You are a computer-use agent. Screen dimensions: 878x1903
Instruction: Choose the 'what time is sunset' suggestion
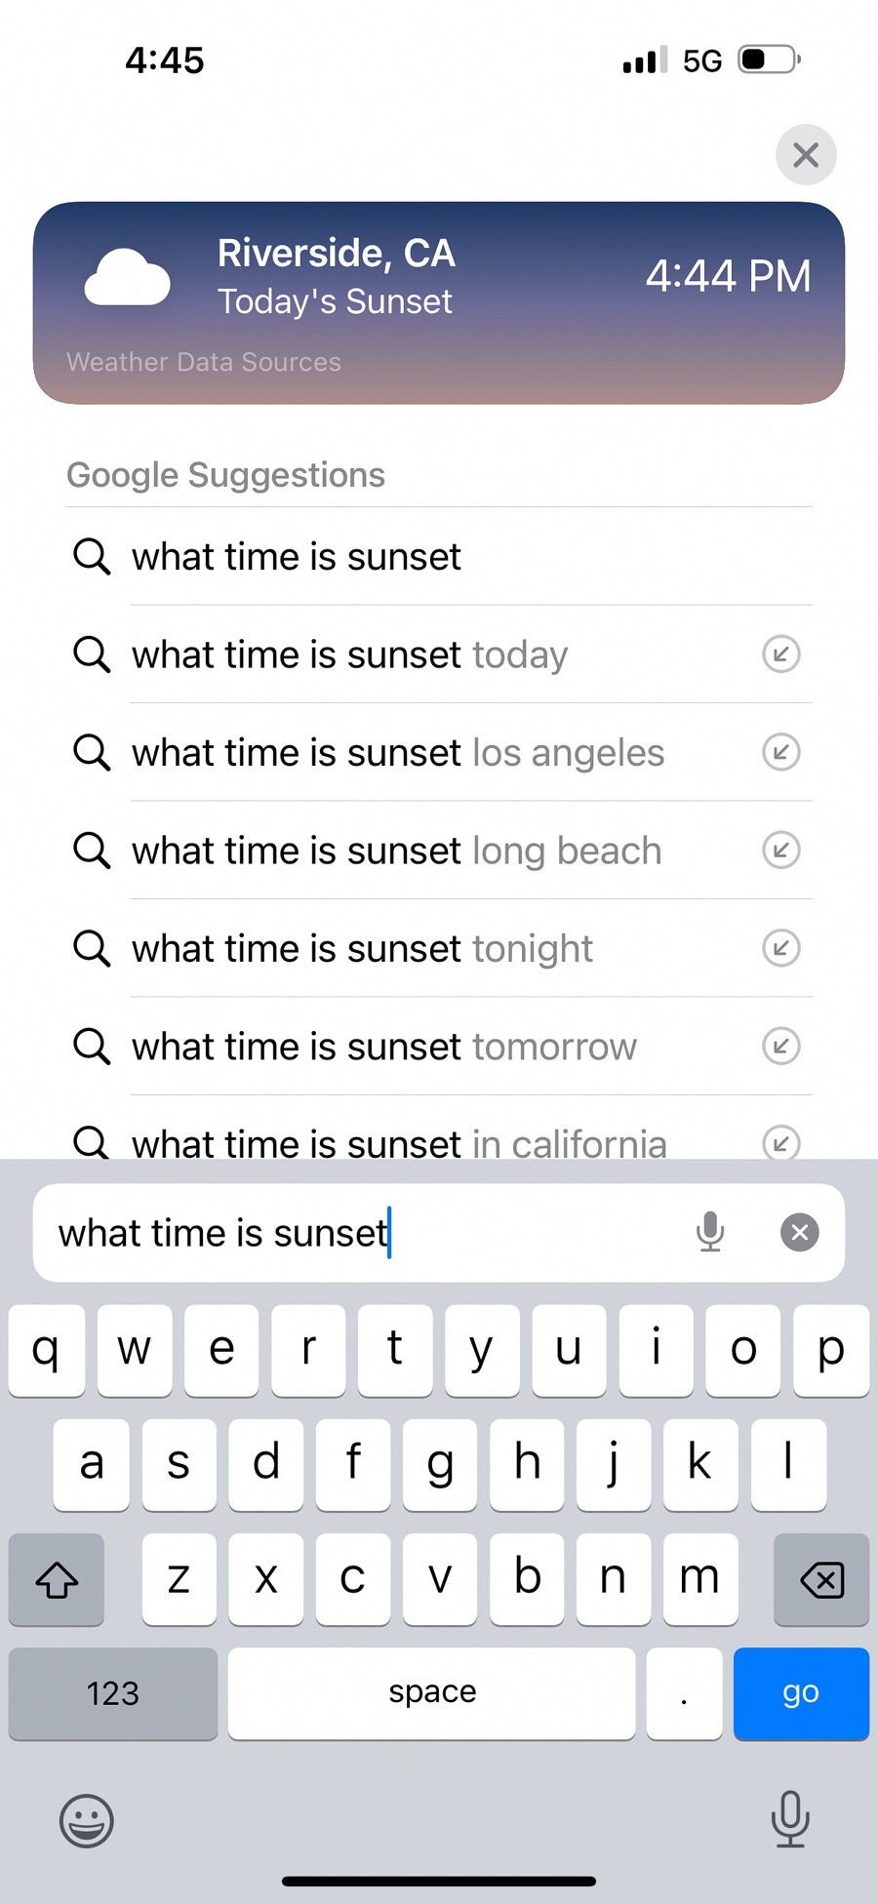click(x=297, y=557)
